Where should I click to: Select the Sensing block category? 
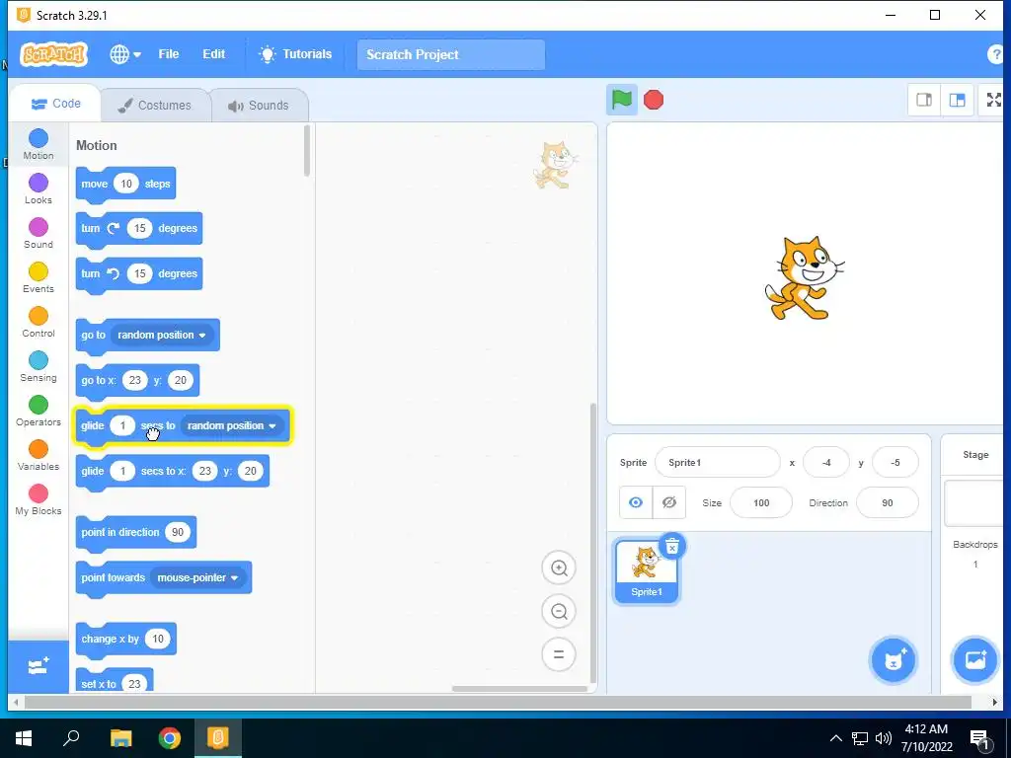pyautogui.click(x=39, y=367)
